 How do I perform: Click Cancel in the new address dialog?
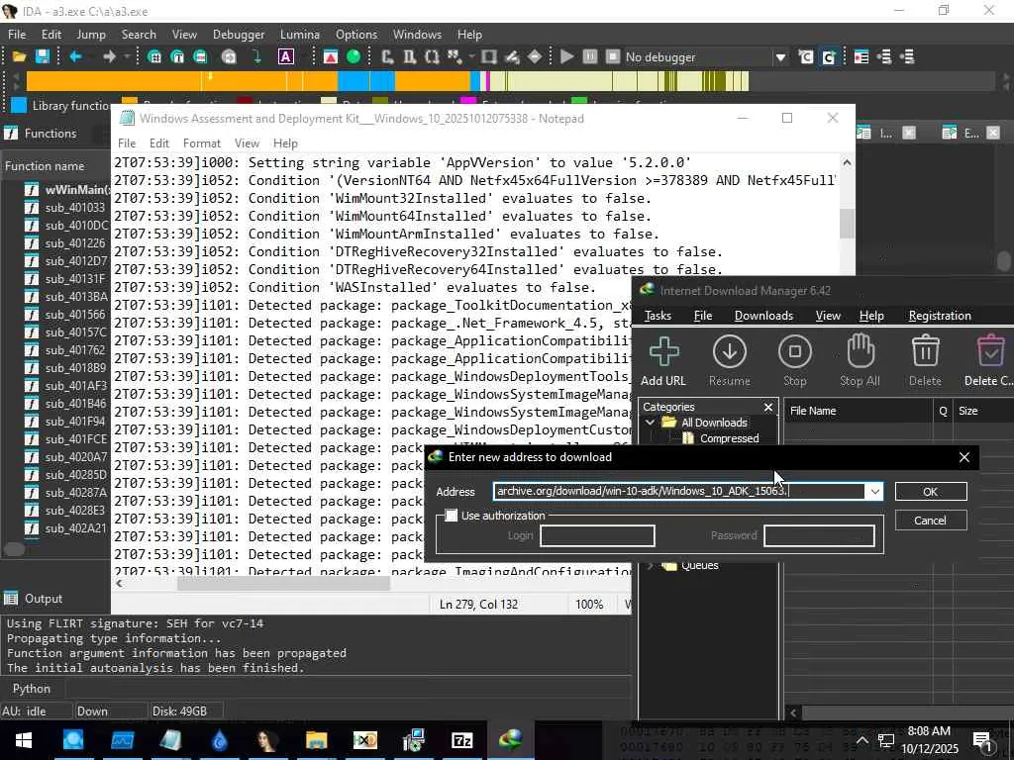(931, 521)
